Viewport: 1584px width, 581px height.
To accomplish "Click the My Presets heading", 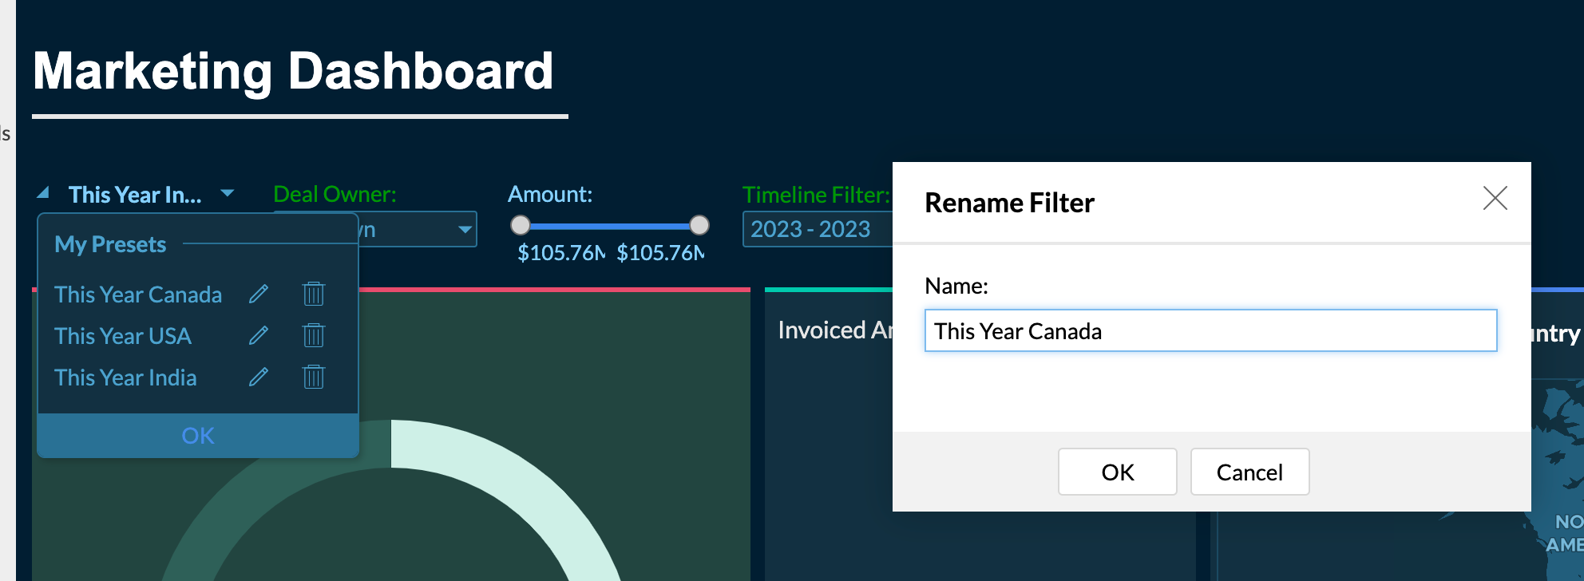I will coord(110,244).
